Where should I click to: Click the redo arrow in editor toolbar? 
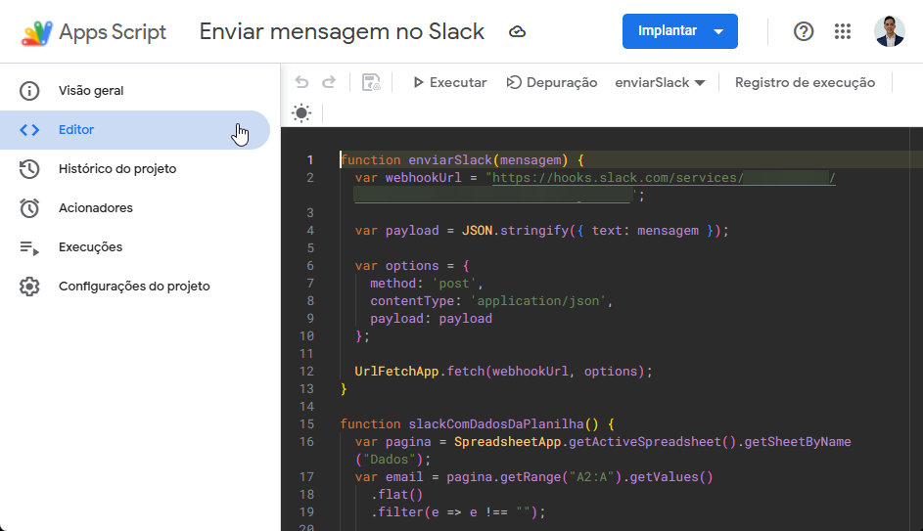click(x=329, y=83)
